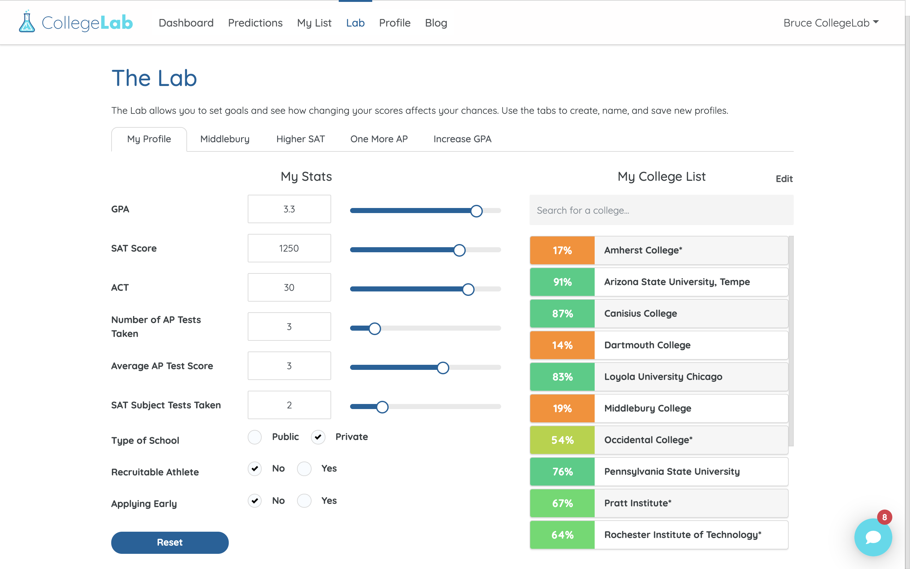The image size is (910, 569).
Task: Open Amherst College* entry
Action: pyautogui.click(x=659, y=250)
